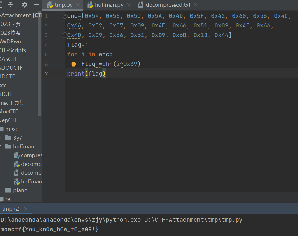The image size is (298, 236).
Task: Hide the project panel with minus icon
Action: coord(36,5)
